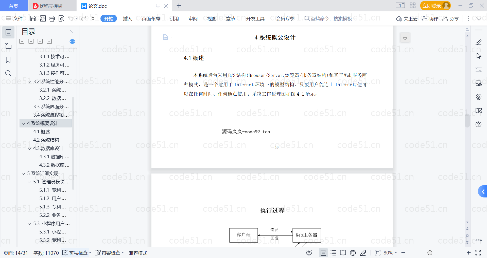
Task: Click the collapse button at the page top right
Action: [405, 38]
